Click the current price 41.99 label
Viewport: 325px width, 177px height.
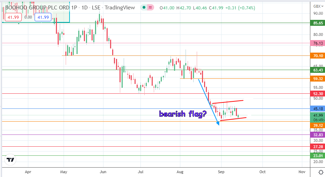pos(318,115)
